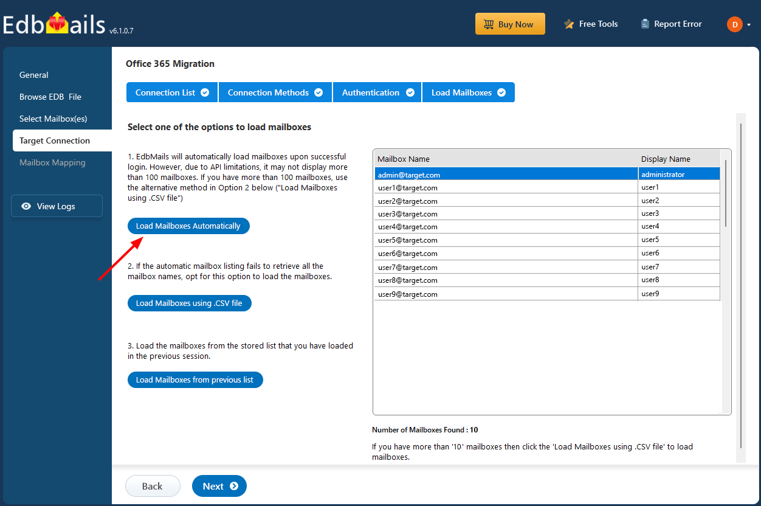The width and height of the screenshot is (761, 506).
Task: Click the checkmark icon on Authentication tab
Action: pyautogui.click(x=410, y=92)
